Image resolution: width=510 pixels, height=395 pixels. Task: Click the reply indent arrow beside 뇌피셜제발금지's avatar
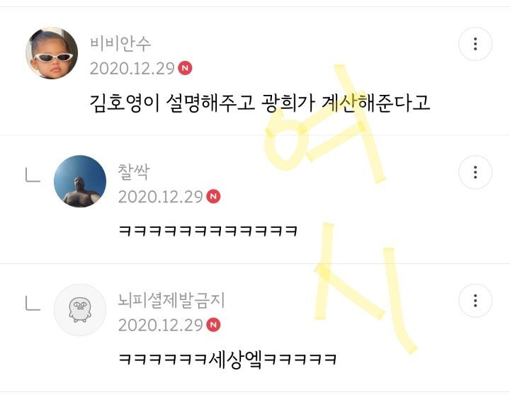(x=33, y=303)
